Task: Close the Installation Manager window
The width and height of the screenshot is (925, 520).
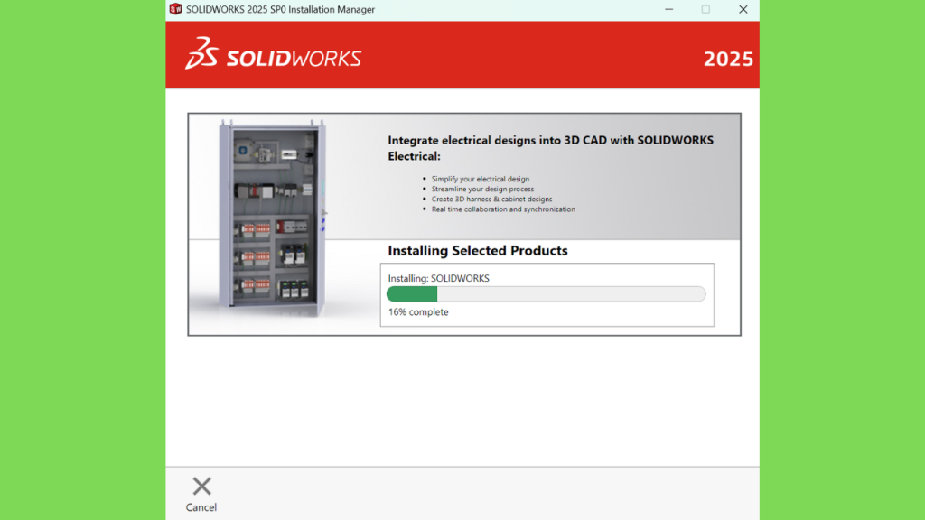Action: [x=743, y=9]
